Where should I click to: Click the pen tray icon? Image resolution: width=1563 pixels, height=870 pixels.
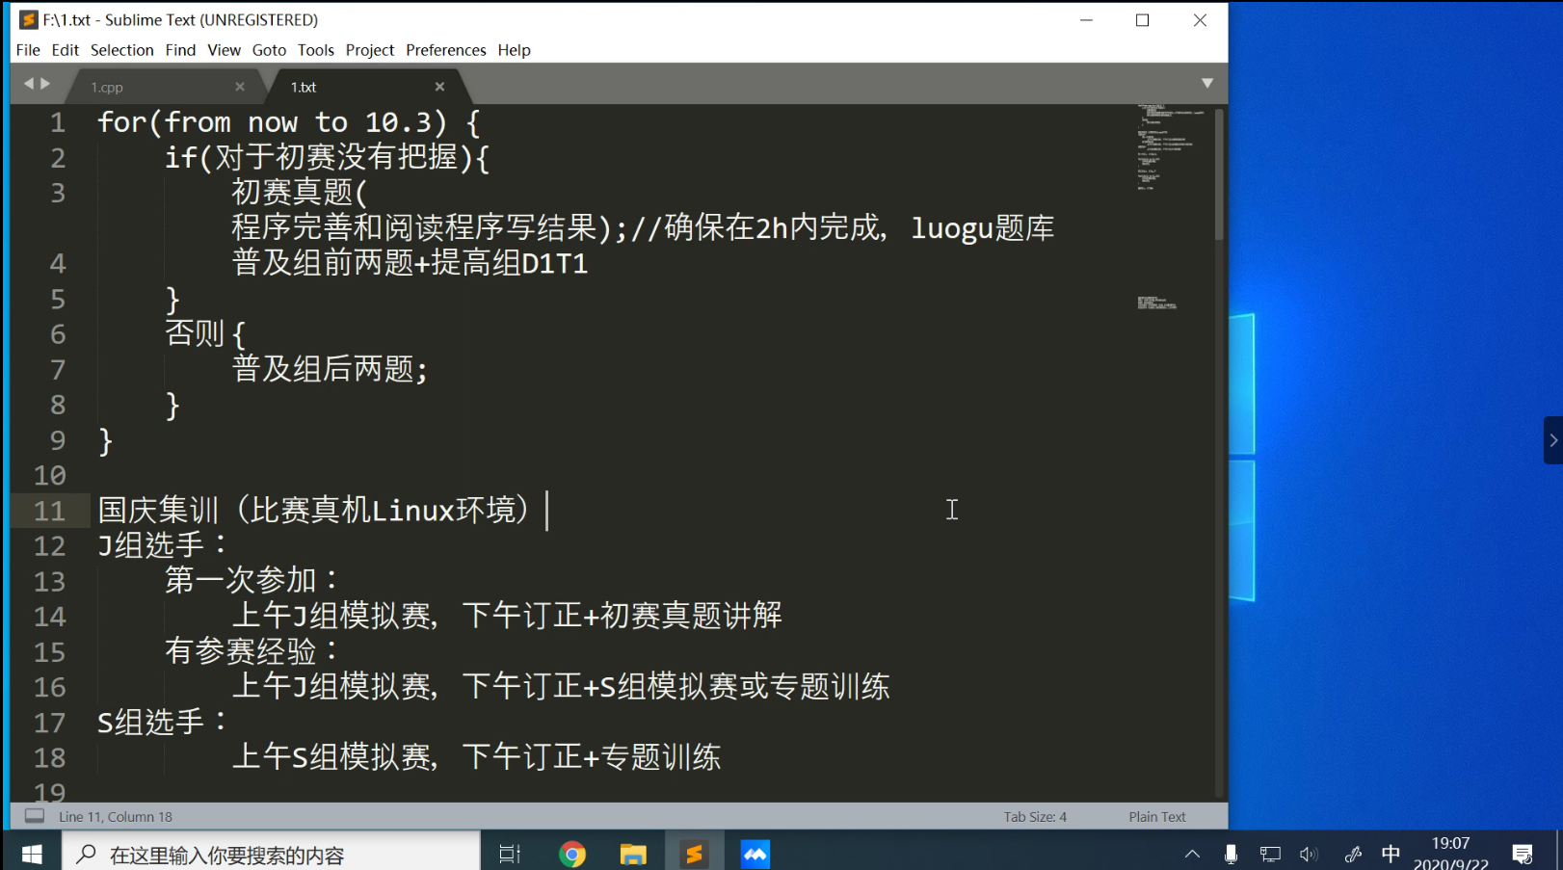point(1353,854)
